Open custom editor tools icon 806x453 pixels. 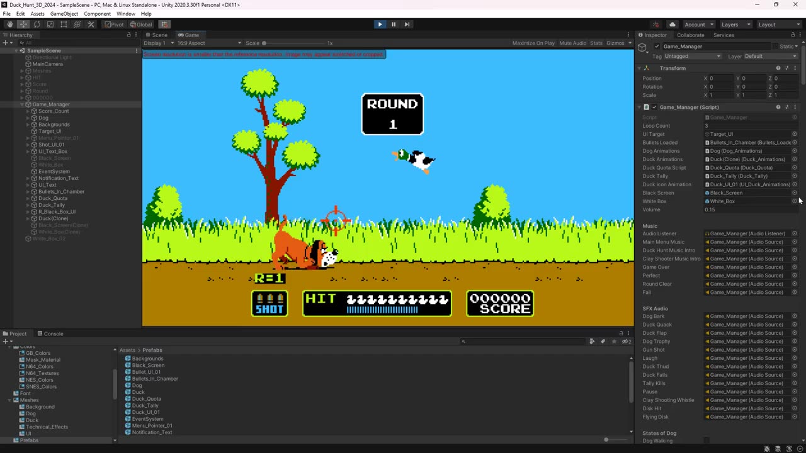pyautogui.click(x=91, y=25)
